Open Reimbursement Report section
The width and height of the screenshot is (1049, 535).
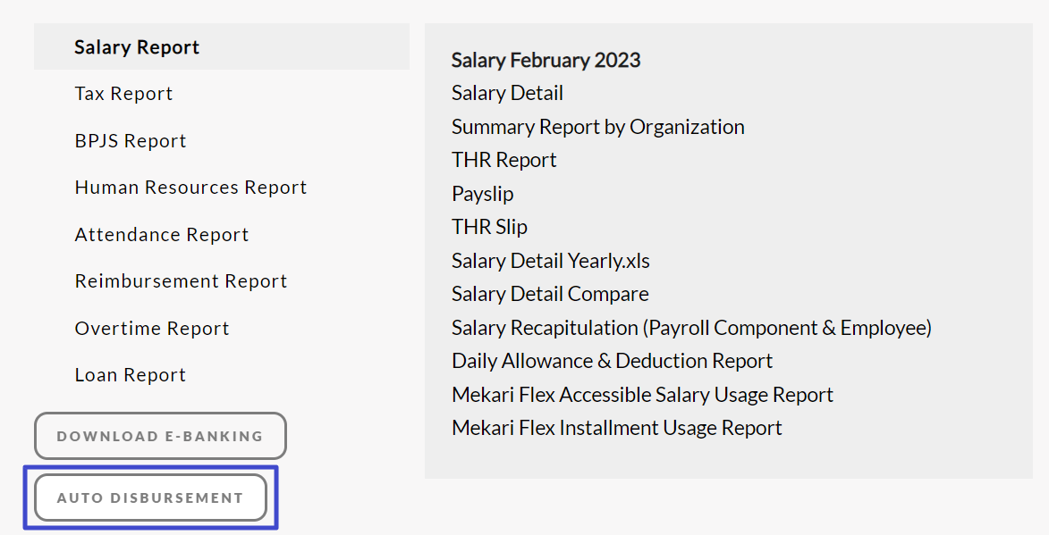coord(182,281)
